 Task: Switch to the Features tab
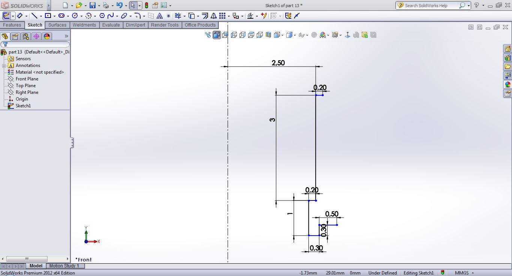(12, 25)
